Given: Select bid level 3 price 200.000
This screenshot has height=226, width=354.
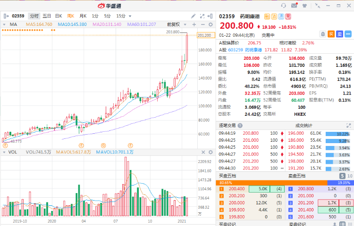Looking at the screenshot, I should 236,203.
